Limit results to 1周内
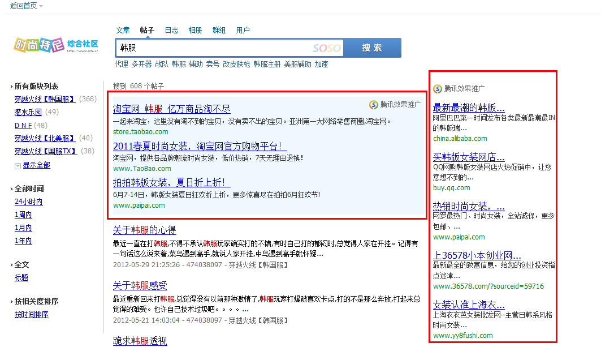The image size is (601, 347). click(23, 215)
